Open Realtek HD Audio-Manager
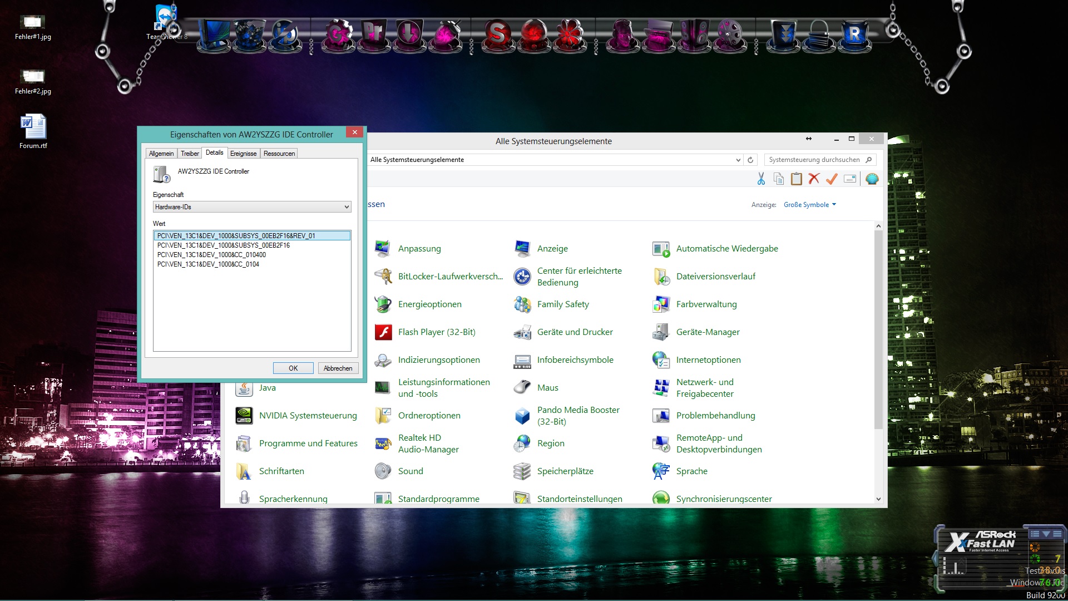Viewport: 1068px width, 601px height. click(x=428, y=444)
